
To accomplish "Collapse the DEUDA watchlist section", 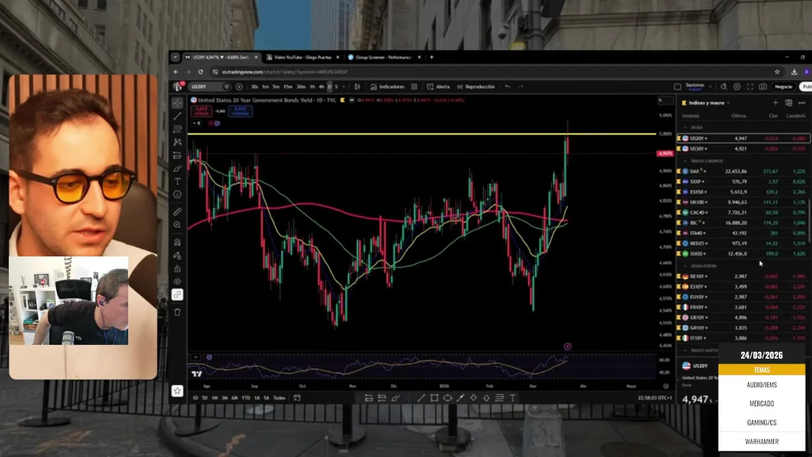I will (x=685, y=127).
